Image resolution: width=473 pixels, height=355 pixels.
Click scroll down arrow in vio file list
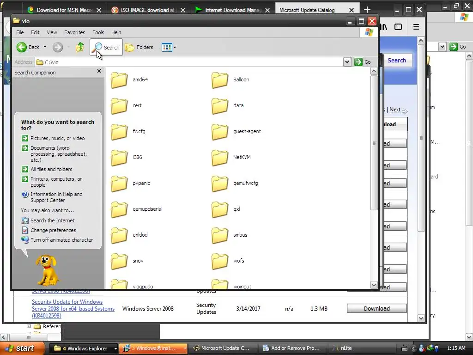pyautogui.click(x=374, y=285)
